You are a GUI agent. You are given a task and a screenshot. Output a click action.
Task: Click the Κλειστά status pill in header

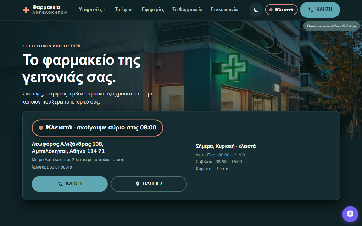tap(281, 10)
